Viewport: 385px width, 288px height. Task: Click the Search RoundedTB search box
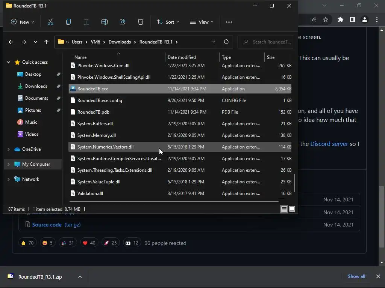[265, 42]
